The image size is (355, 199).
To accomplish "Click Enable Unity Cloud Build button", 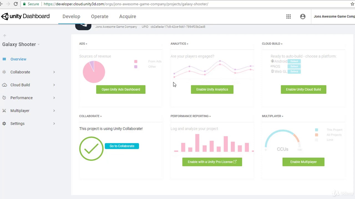I will (303, 90).
